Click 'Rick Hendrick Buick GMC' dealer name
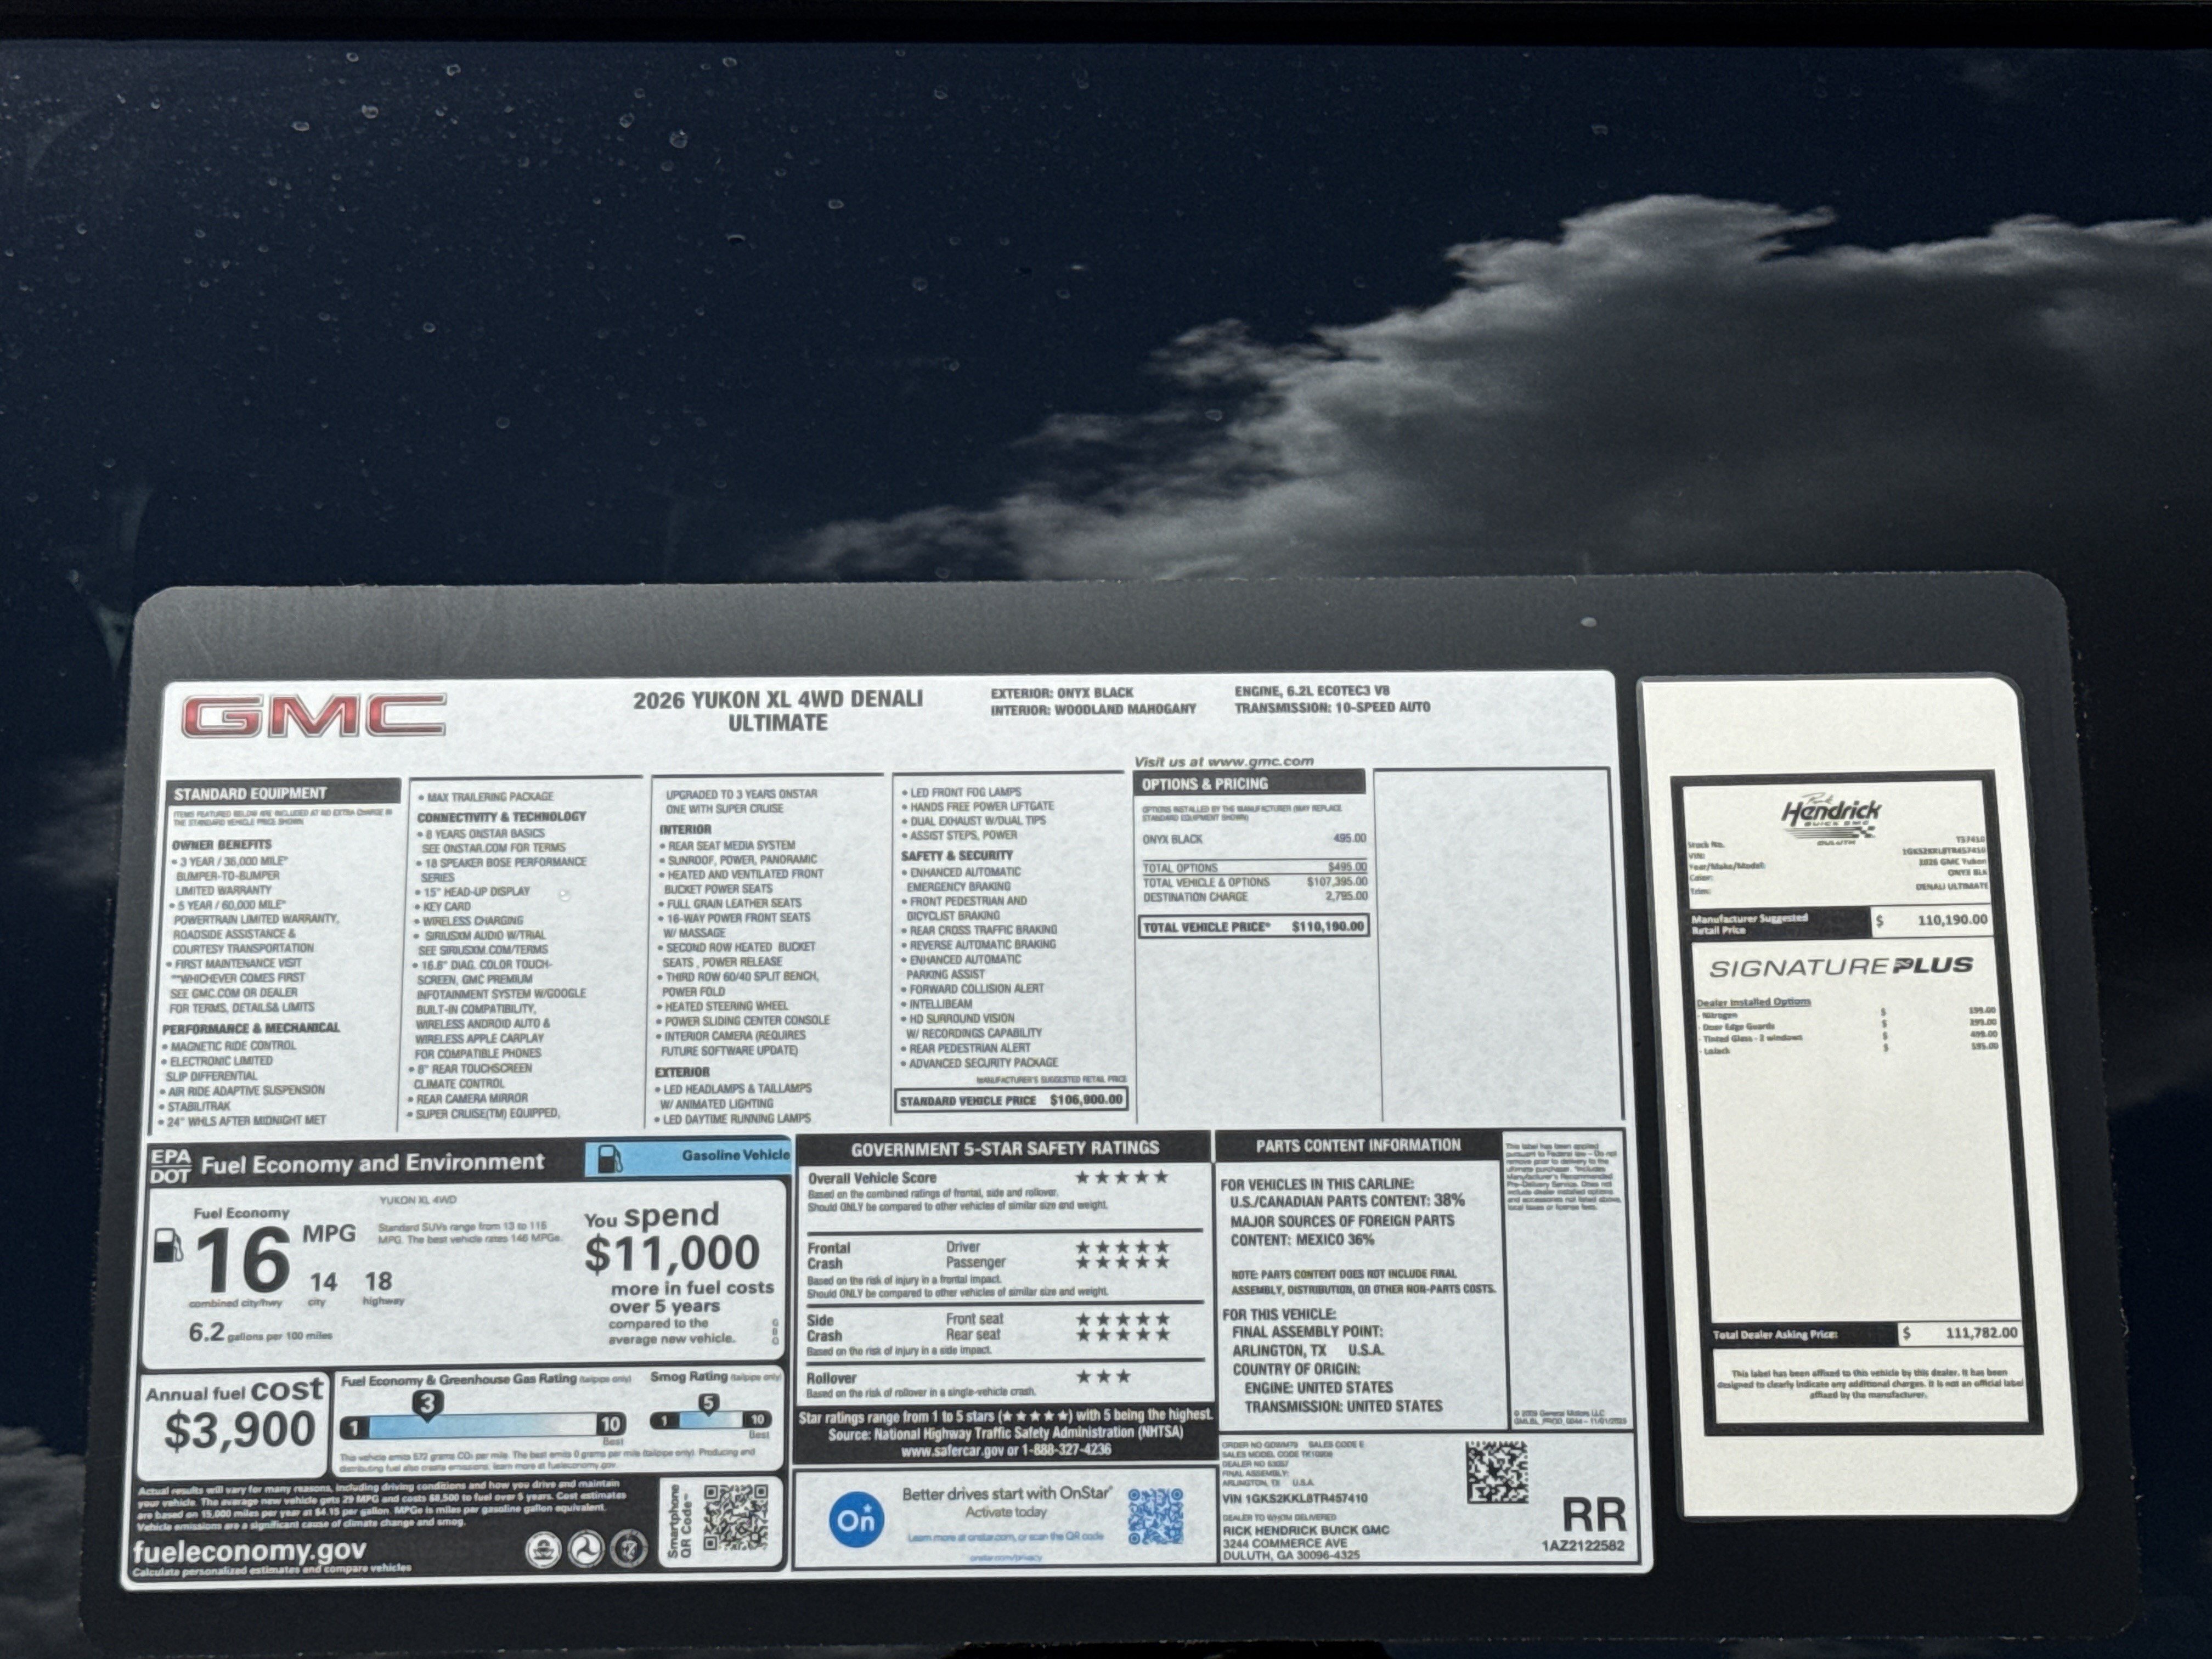 pos(1305,1530)
